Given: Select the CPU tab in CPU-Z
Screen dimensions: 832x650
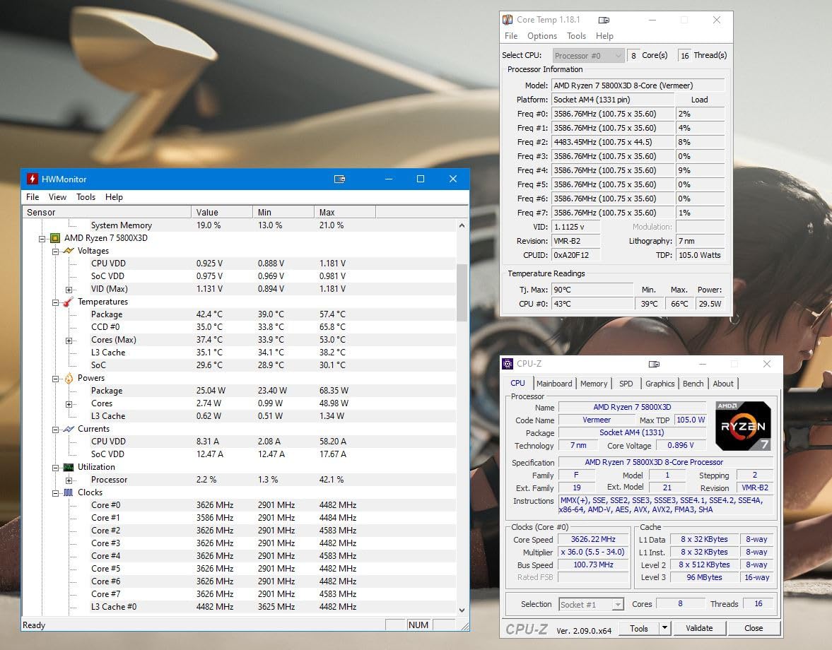Looking at the screenshot, I should [517, 383].
